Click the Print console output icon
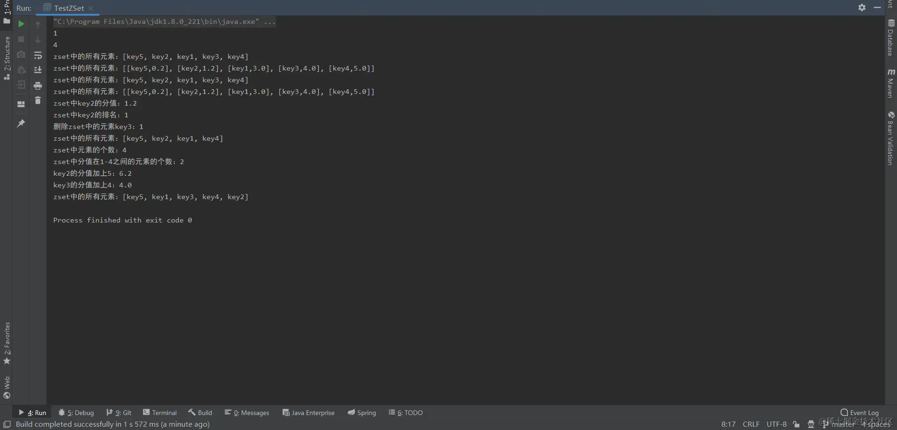The height and width of the screenshot is (430, 897). click(x=38, y=86)
